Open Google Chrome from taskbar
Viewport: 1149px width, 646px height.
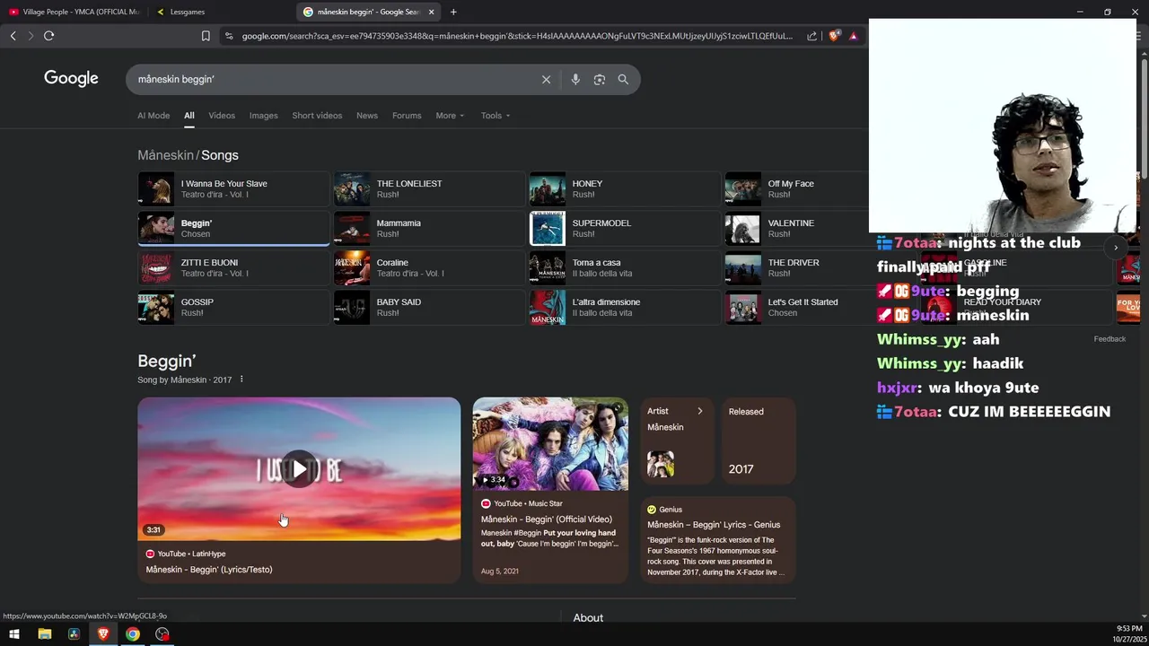[133, 634]
